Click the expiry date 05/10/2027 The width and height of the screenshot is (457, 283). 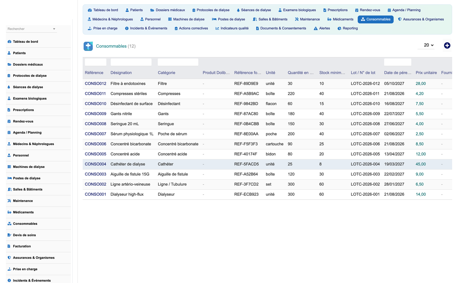pos(394,83)
